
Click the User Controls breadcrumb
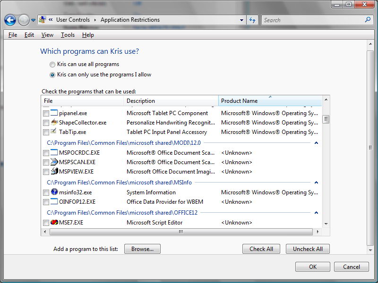coord(73,20)
